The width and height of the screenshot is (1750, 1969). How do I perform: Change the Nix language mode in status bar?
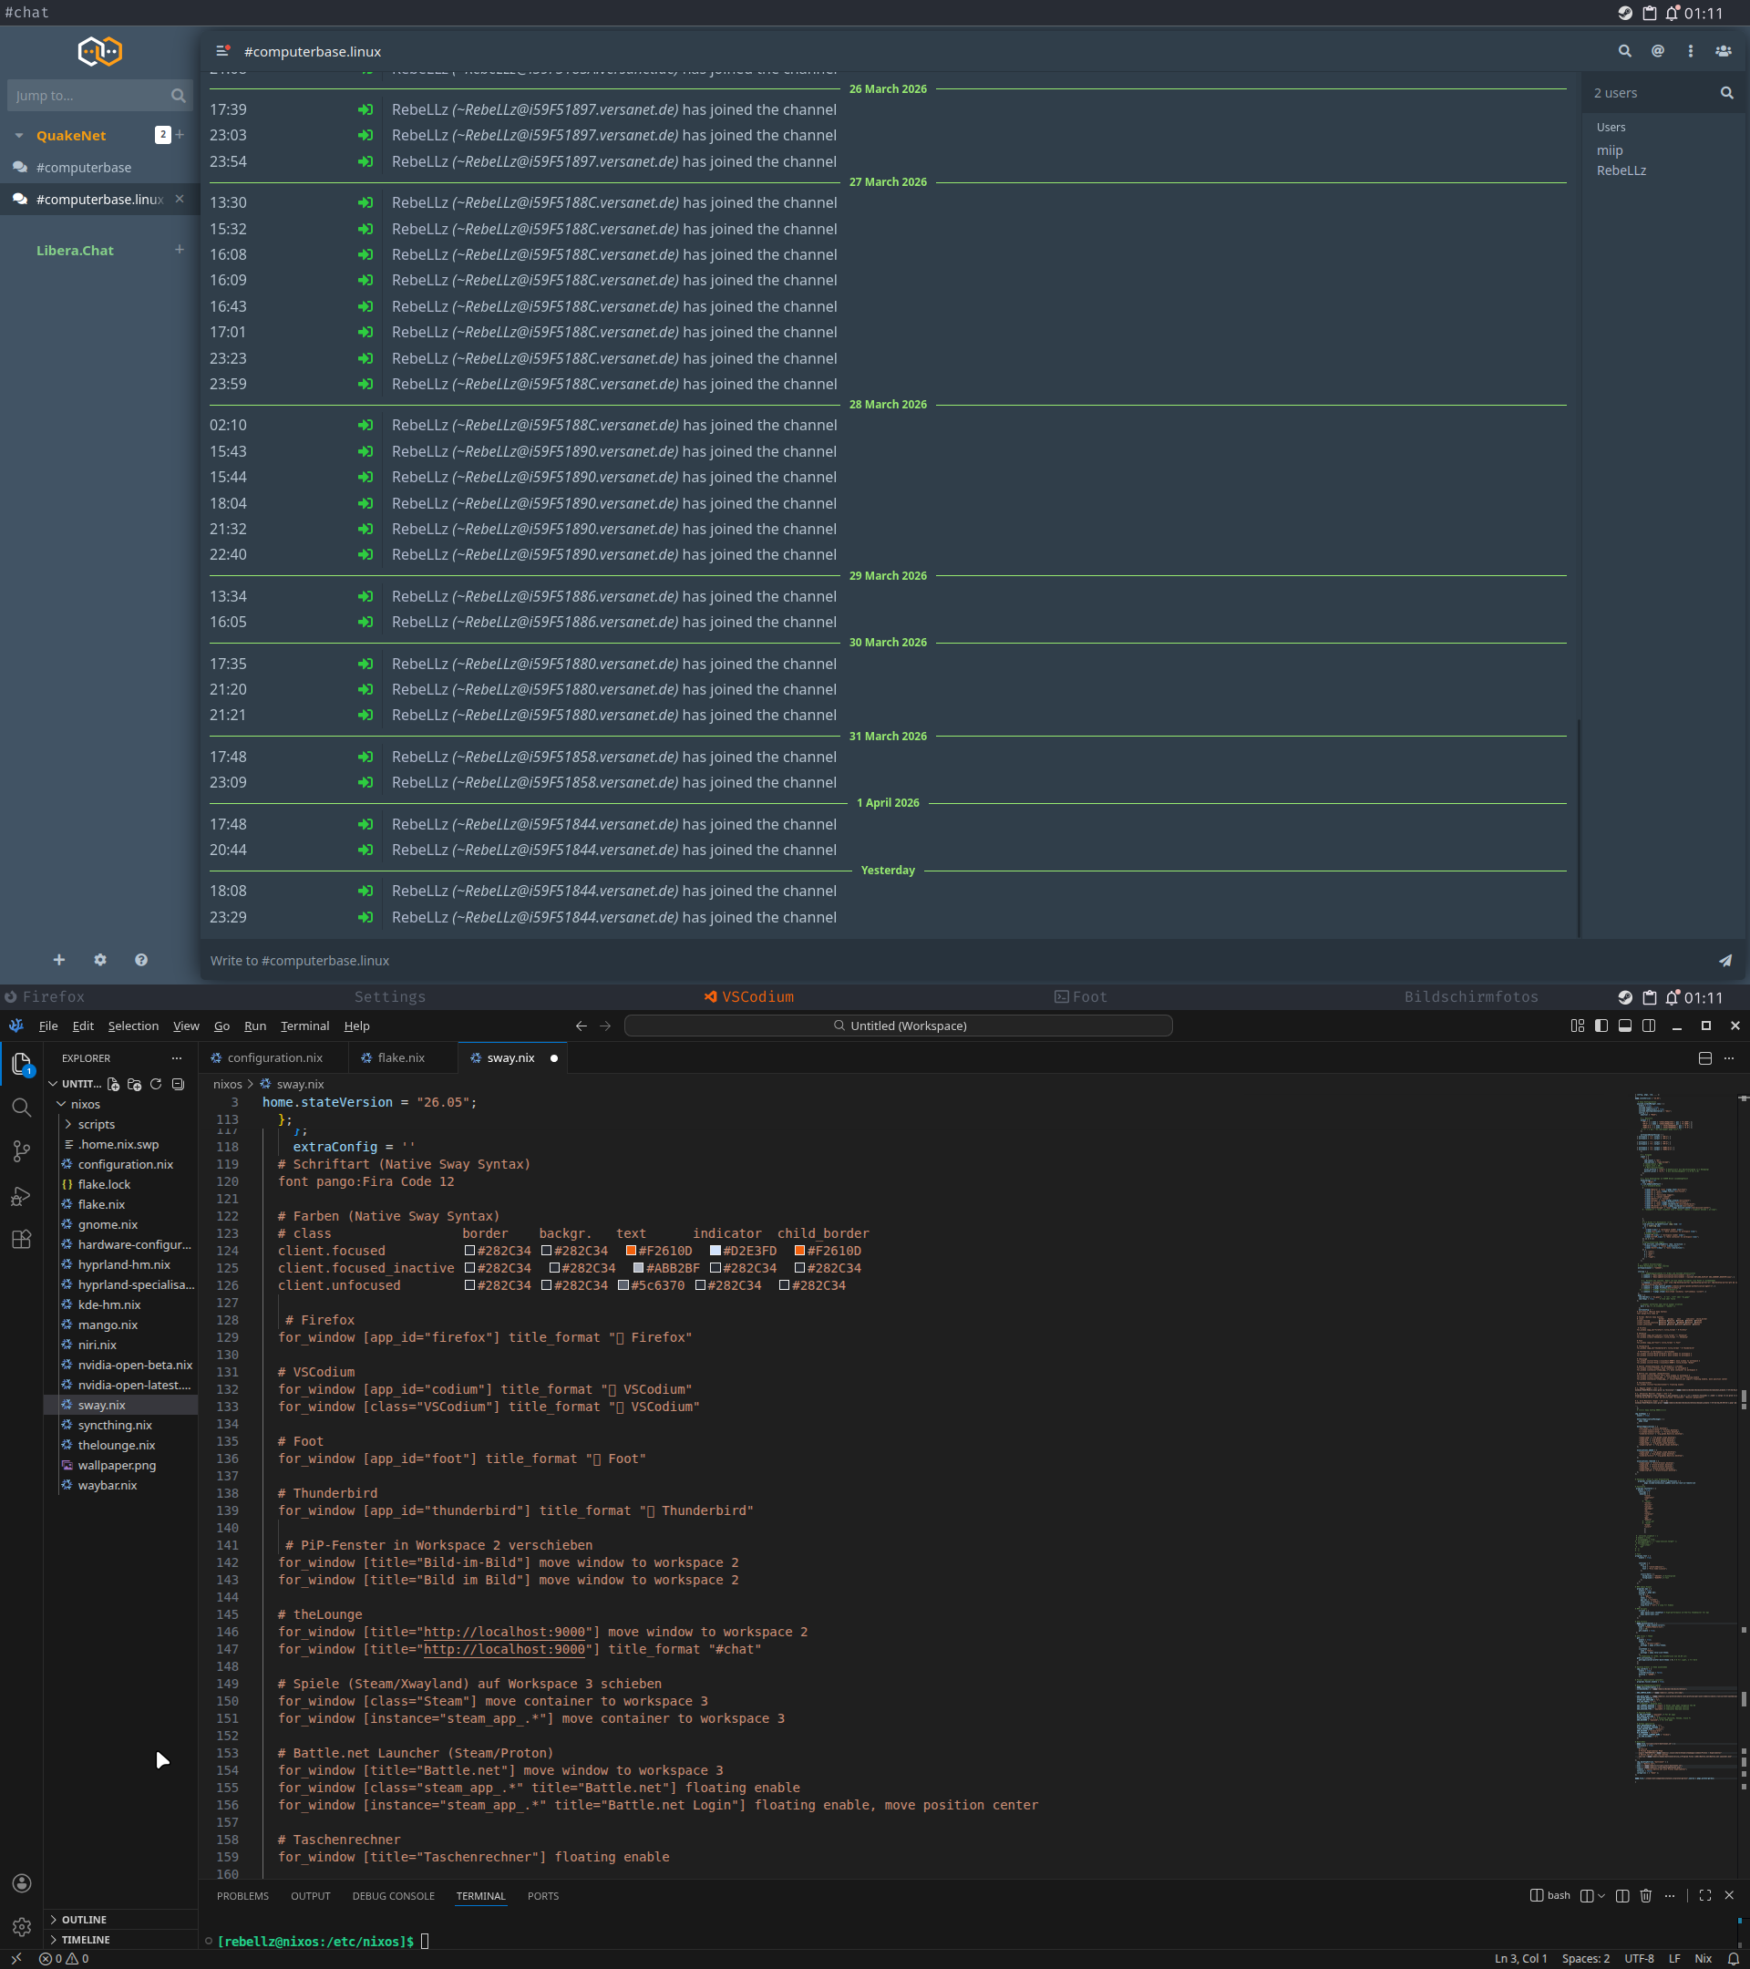[x=1703, y=1958]
